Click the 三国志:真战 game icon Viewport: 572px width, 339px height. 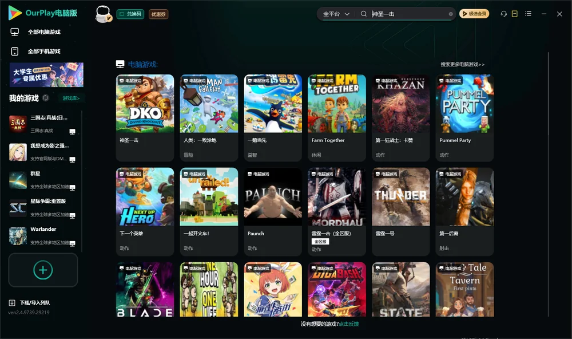(x=18, y=124)
